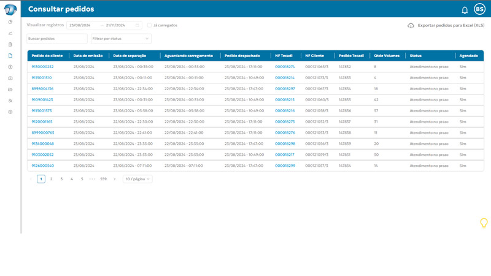Open the notifications bell
This screenshot has height=276, width=491.
pyautogui.click(x=465, y=10)
